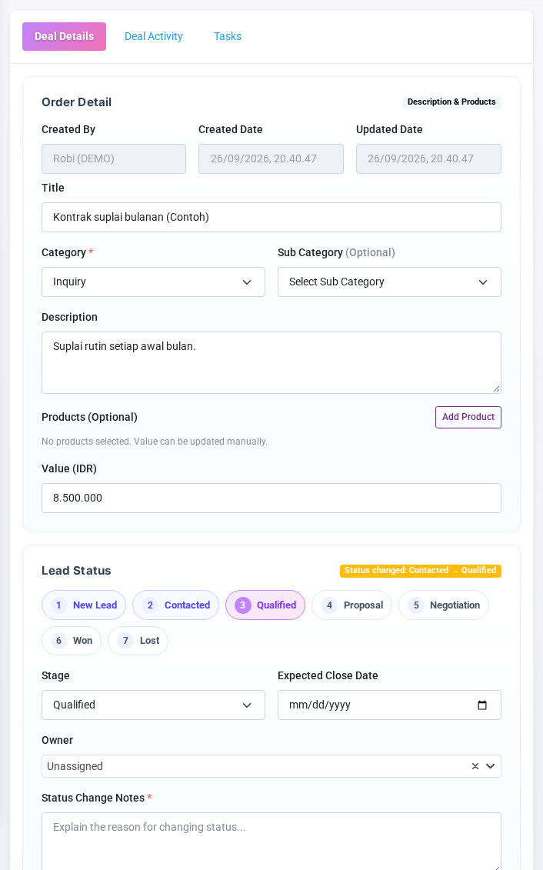Screen dimensions: 543x870
Task: Open the calendar picker icon
Action: click(482, 705)
